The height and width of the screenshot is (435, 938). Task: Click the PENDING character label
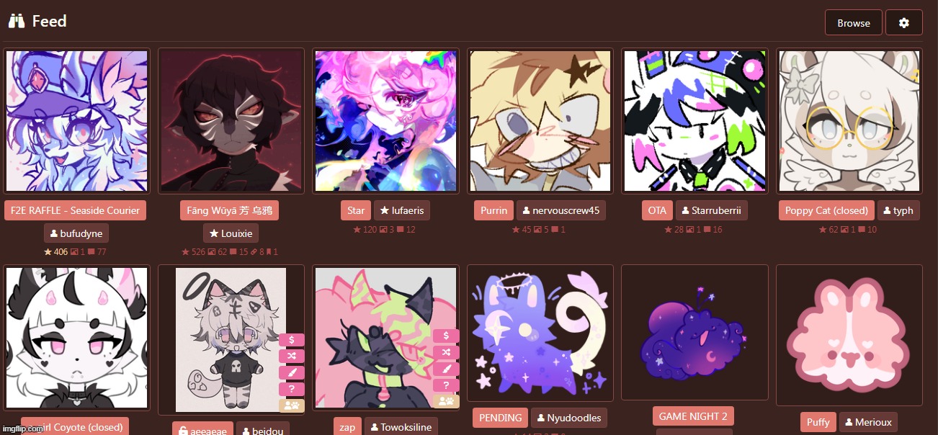click(x=500, y=418)
